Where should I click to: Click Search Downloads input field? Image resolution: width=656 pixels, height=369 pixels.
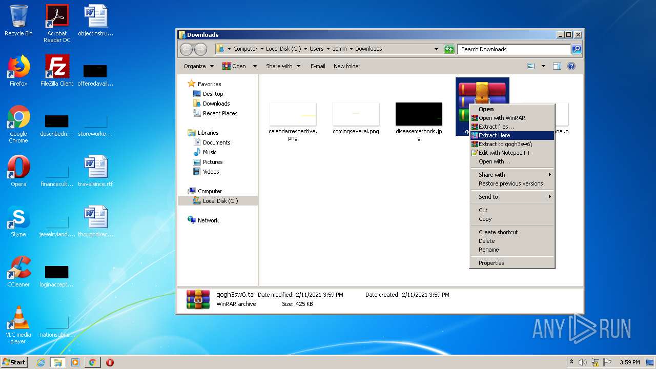coord(514,49)
